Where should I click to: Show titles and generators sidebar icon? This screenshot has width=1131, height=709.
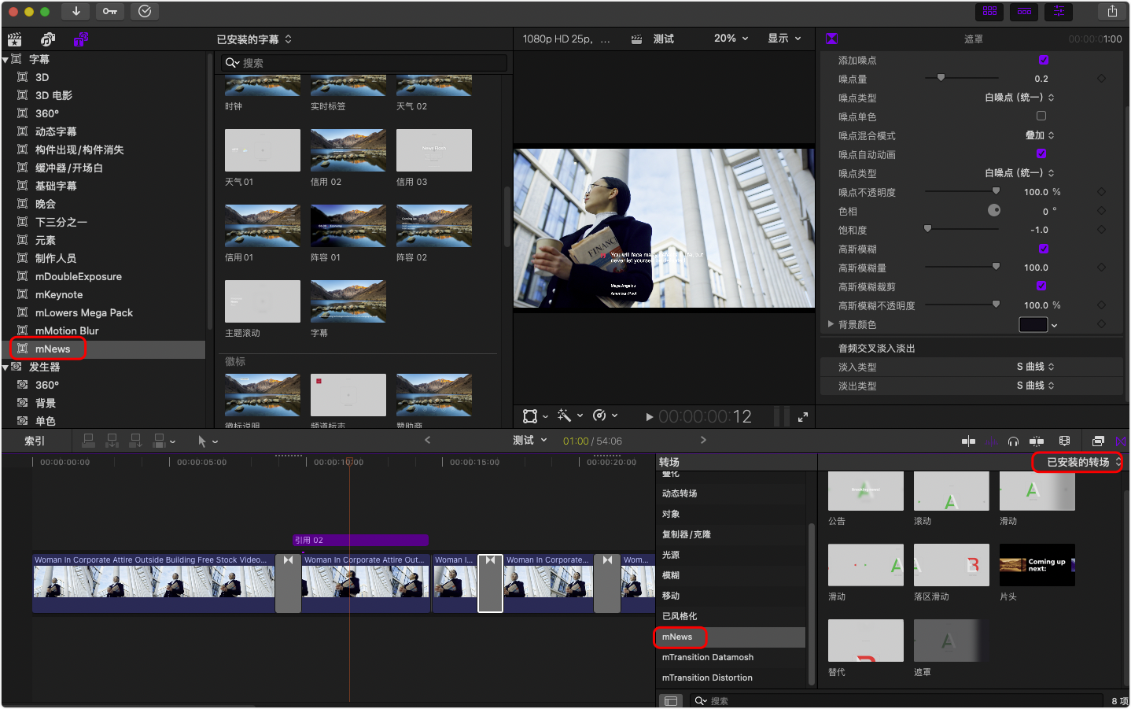pyautogui.click(x=80, y=39)
